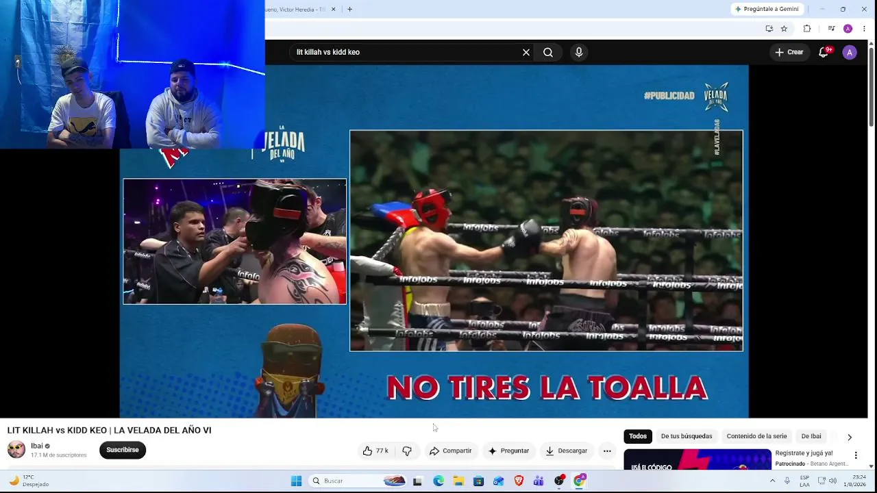Open the Chrome three-dot menu

tap(864, 29)
